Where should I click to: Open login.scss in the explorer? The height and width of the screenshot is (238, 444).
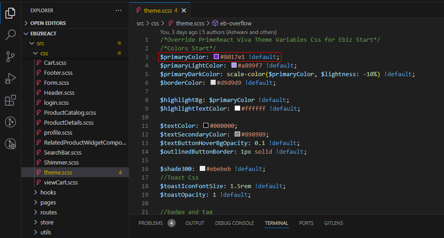[x=75, y=102]
